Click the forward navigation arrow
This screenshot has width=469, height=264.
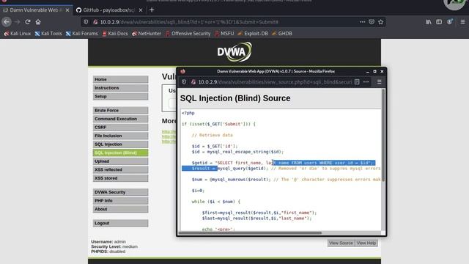18,22
